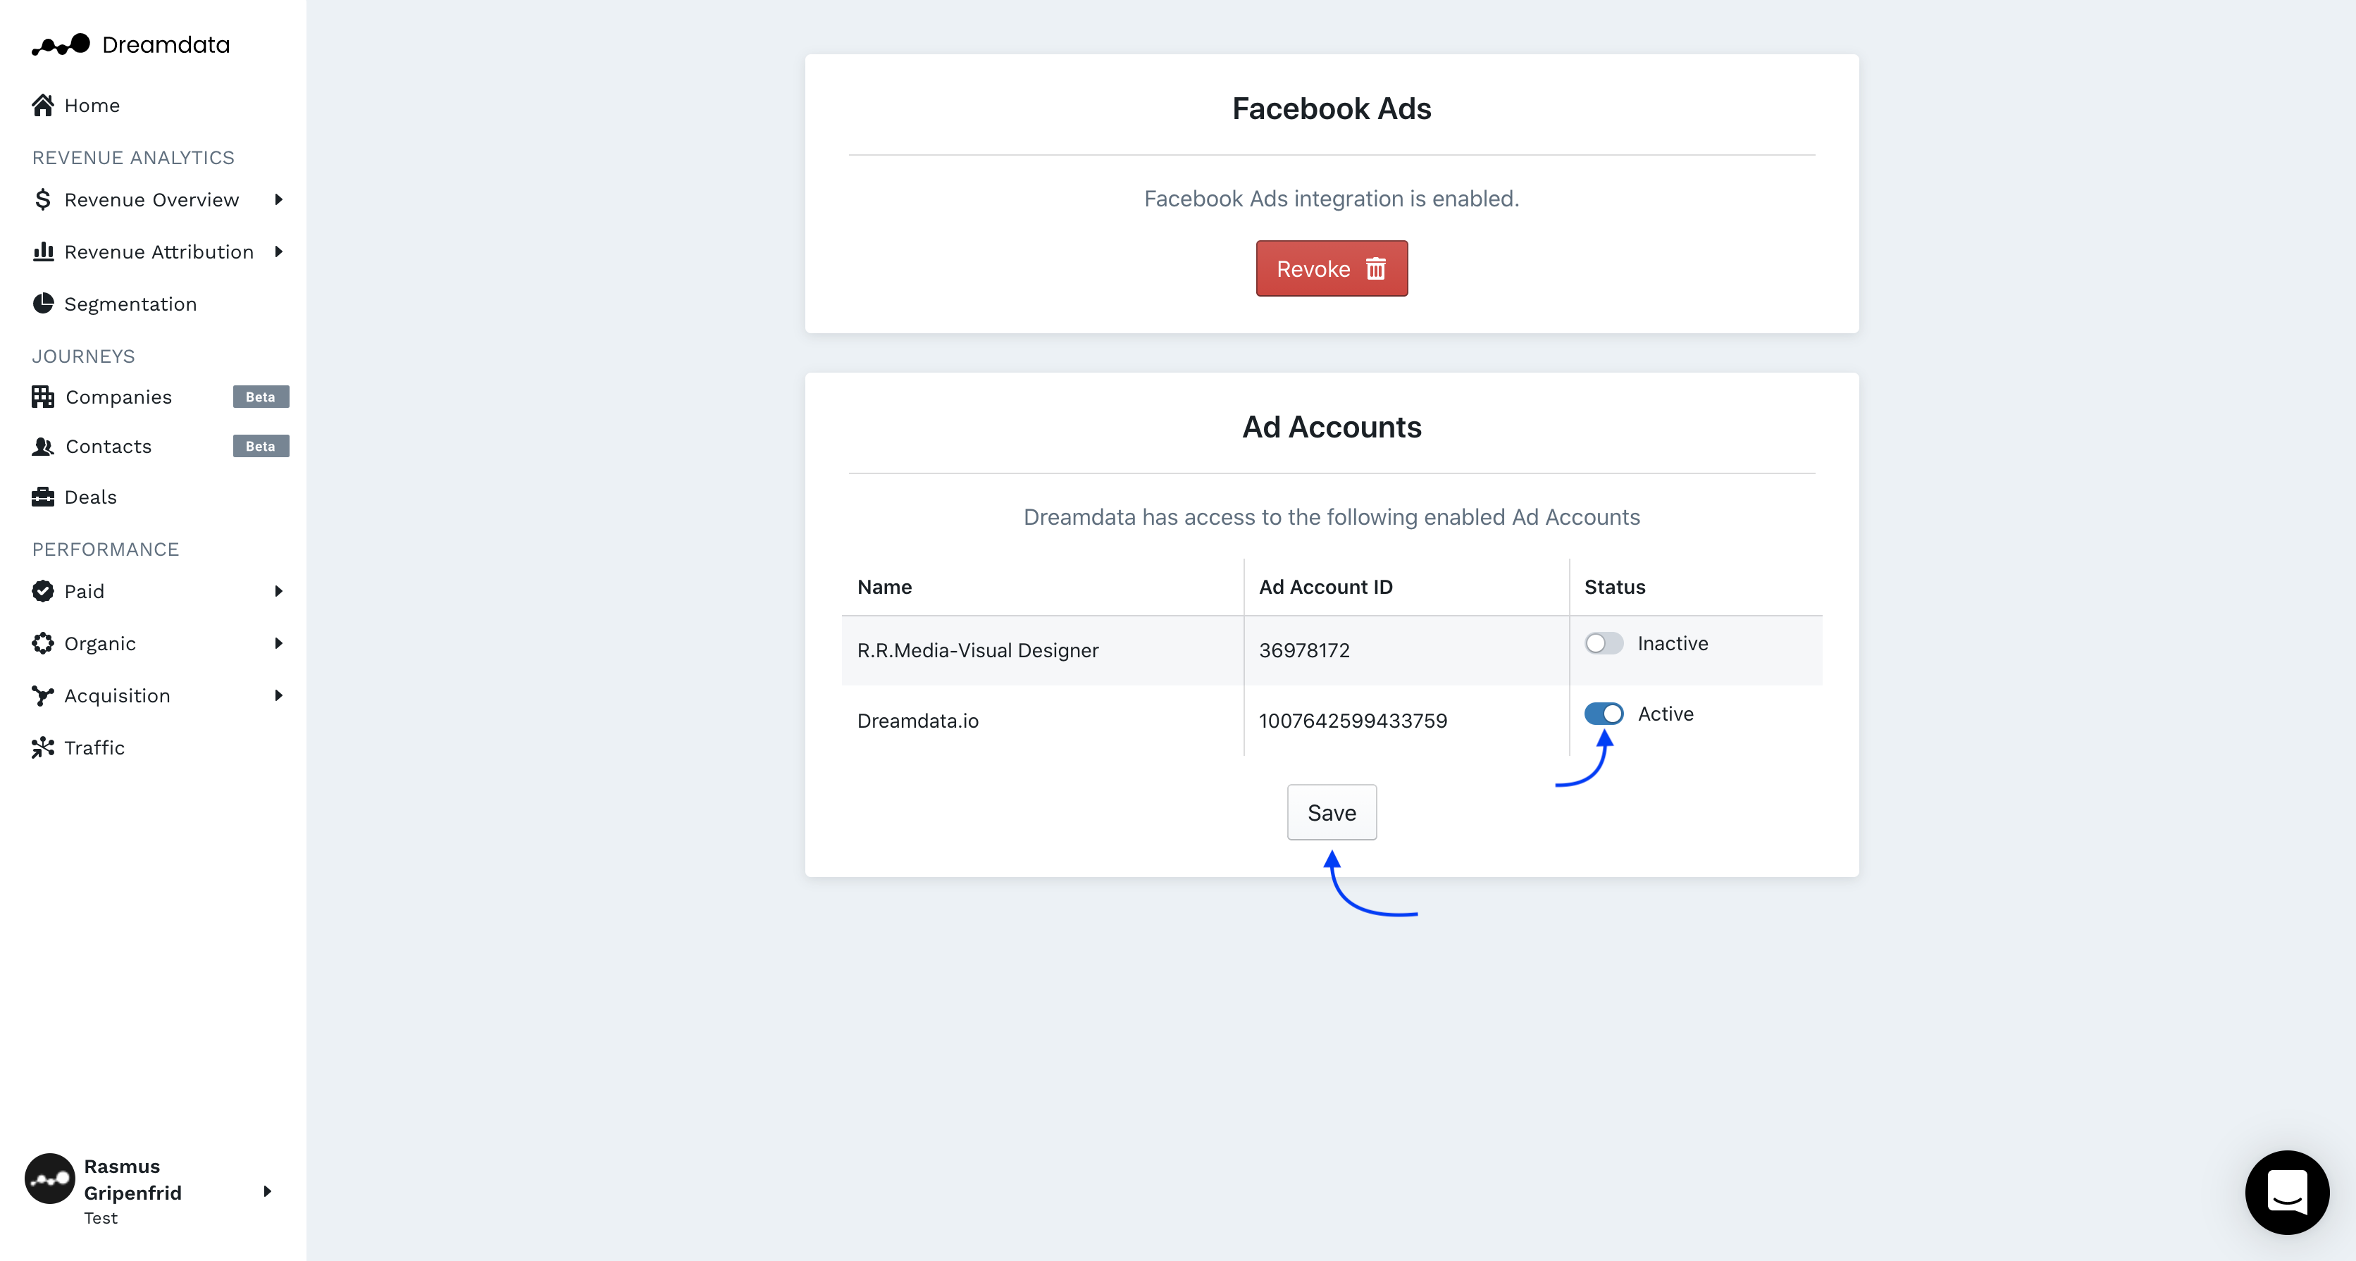The height and width of the screenshot is (1261, 2356).
Task: Disable the Dreamdata.io ad account toggle
Action: click(1604, 714)
